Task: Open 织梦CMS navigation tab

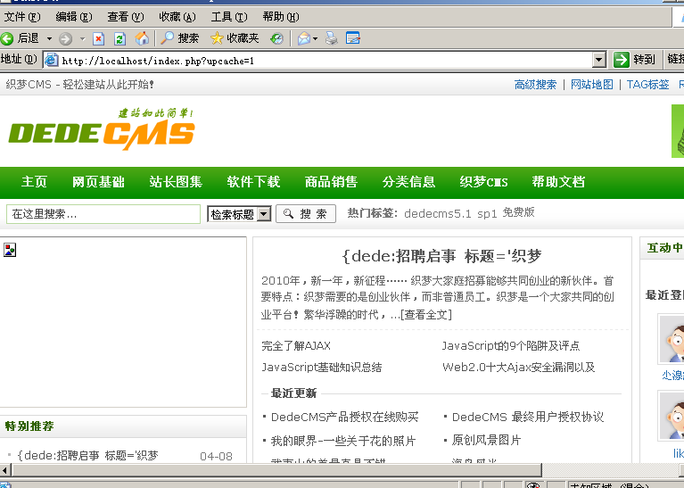Action: click(x=483, y=182)
